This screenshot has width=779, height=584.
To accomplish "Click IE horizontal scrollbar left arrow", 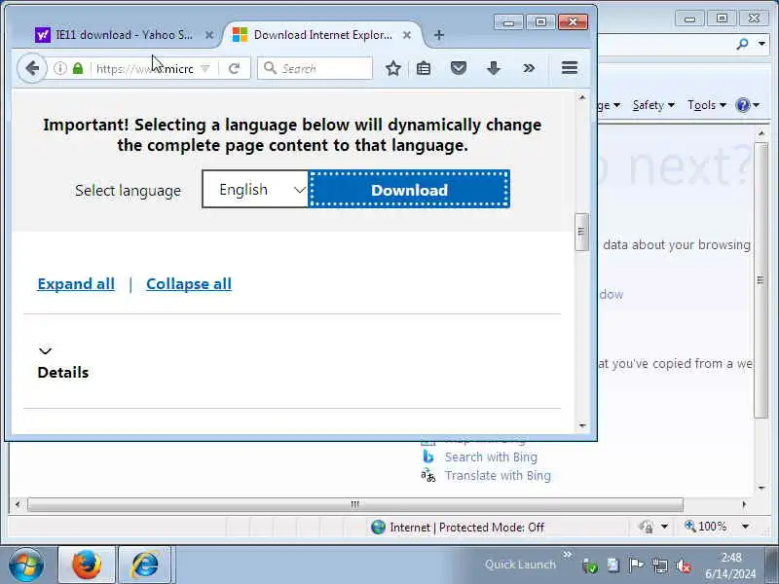I will (18, 504).
